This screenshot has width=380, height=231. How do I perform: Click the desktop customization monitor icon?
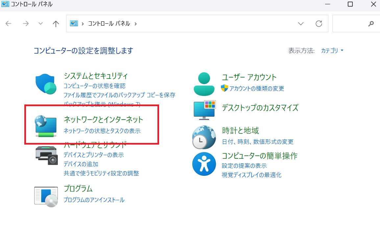[x=204, y=109]
